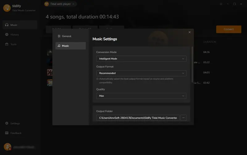The width and height of the screenshot is (247, 155).
Task: Open the Quality dropdown
Action: [x=141, y=96]
